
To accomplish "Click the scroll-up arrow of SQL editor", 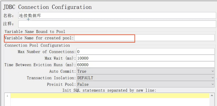I will 212,96.
